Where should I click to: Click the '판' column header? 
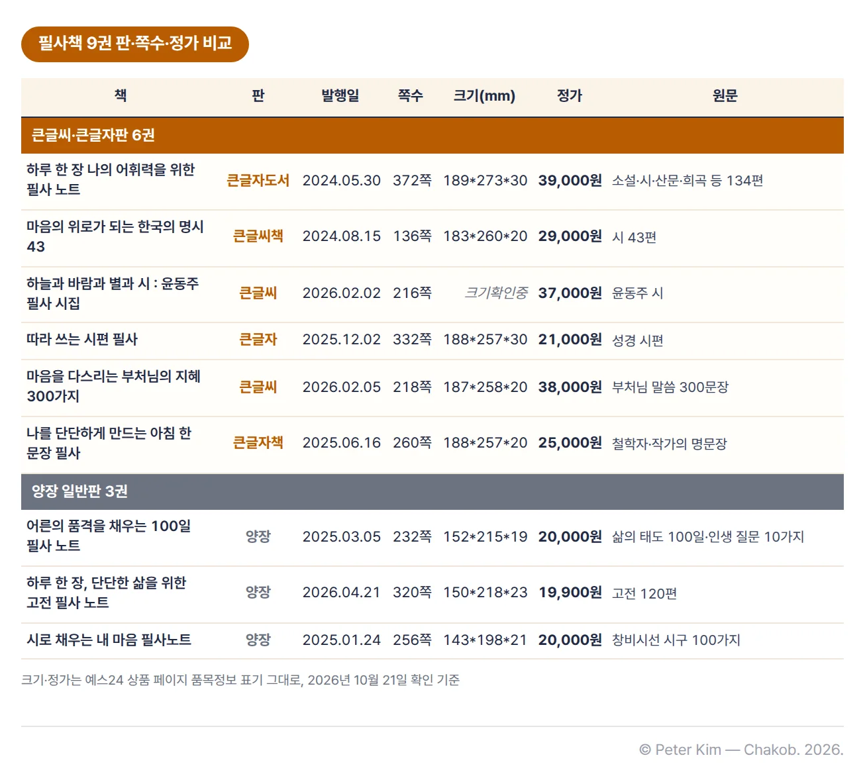pyautogui.click(x=258, y=95)
